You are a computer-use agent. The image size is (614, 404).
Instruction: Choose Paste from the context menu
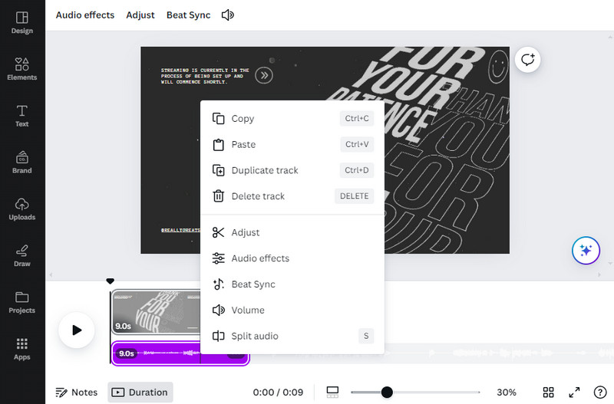(292, 144)
